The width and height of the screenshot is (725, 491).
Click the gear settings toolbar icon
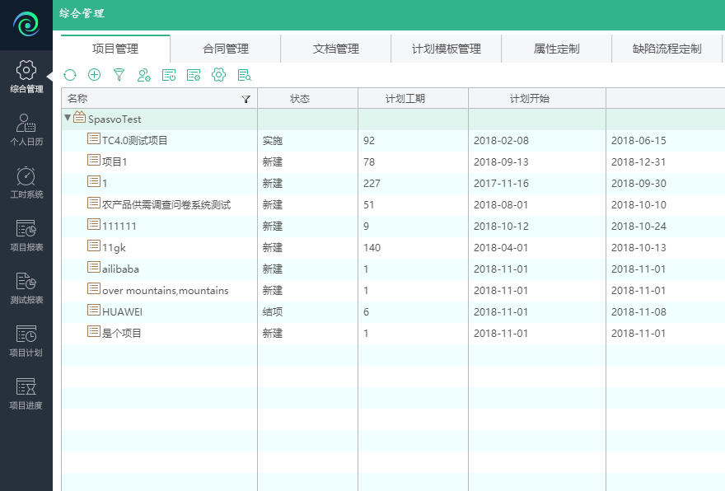(x=218, y=75)
